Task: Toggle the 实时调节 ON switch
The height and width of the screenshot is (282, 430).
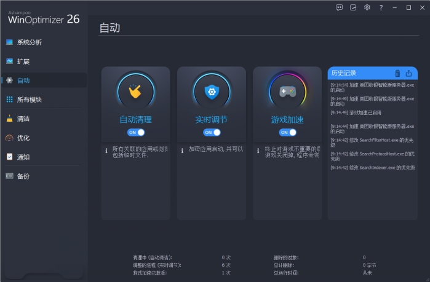Action: pyautogui.click(x=212, y=133)
